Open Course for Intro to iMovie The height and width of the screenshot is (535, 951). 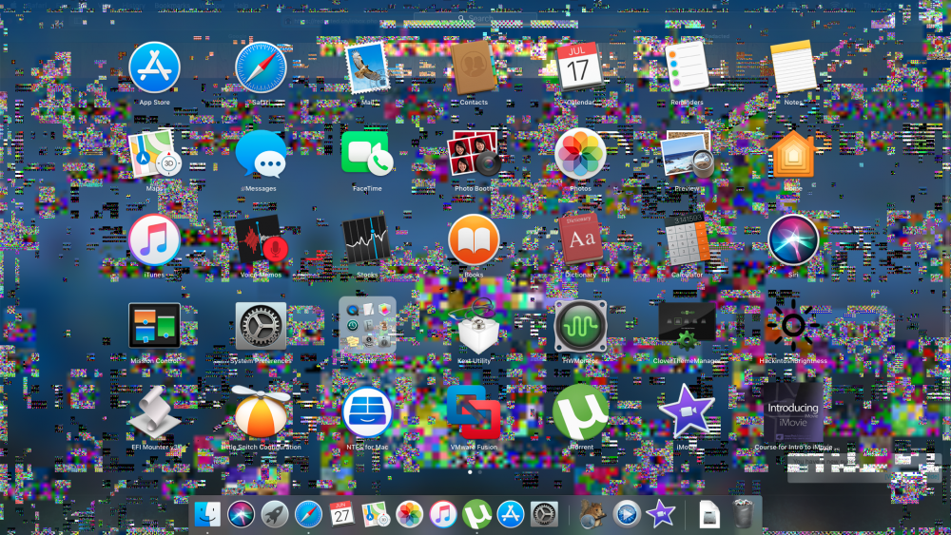[x=793, y=412]
